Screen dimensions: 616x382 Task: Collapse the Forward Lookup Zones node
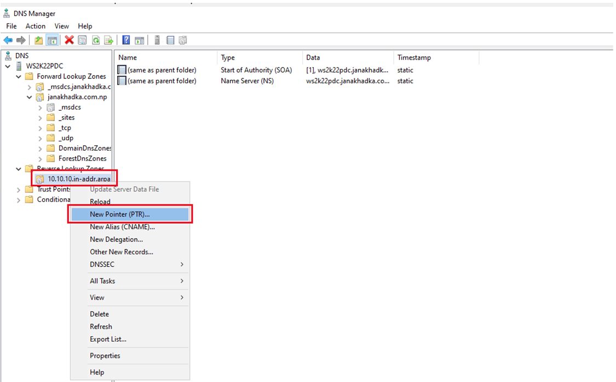tap(18, 76)
